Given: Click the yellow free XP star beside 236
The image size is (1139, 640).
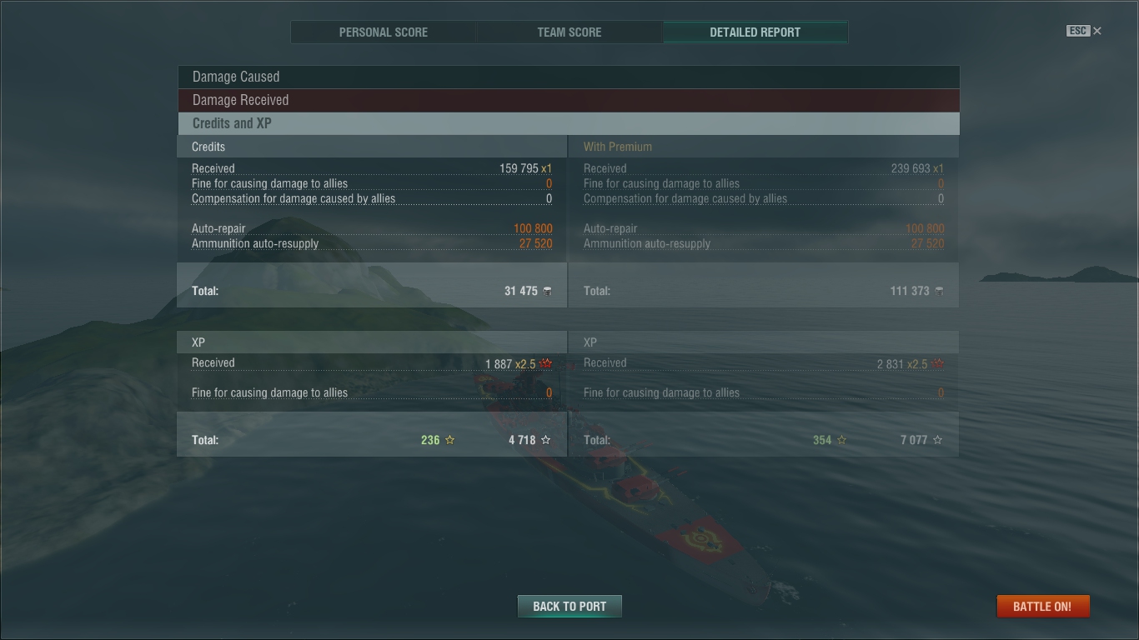Looking at the screenshot, I should 450,440.
